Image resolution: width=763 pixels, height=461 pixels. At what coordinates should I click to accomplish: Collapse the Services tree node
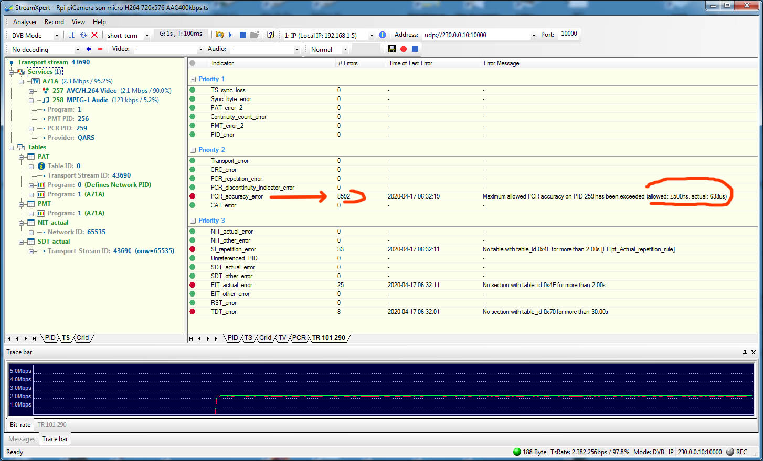[x=11, y=72]
